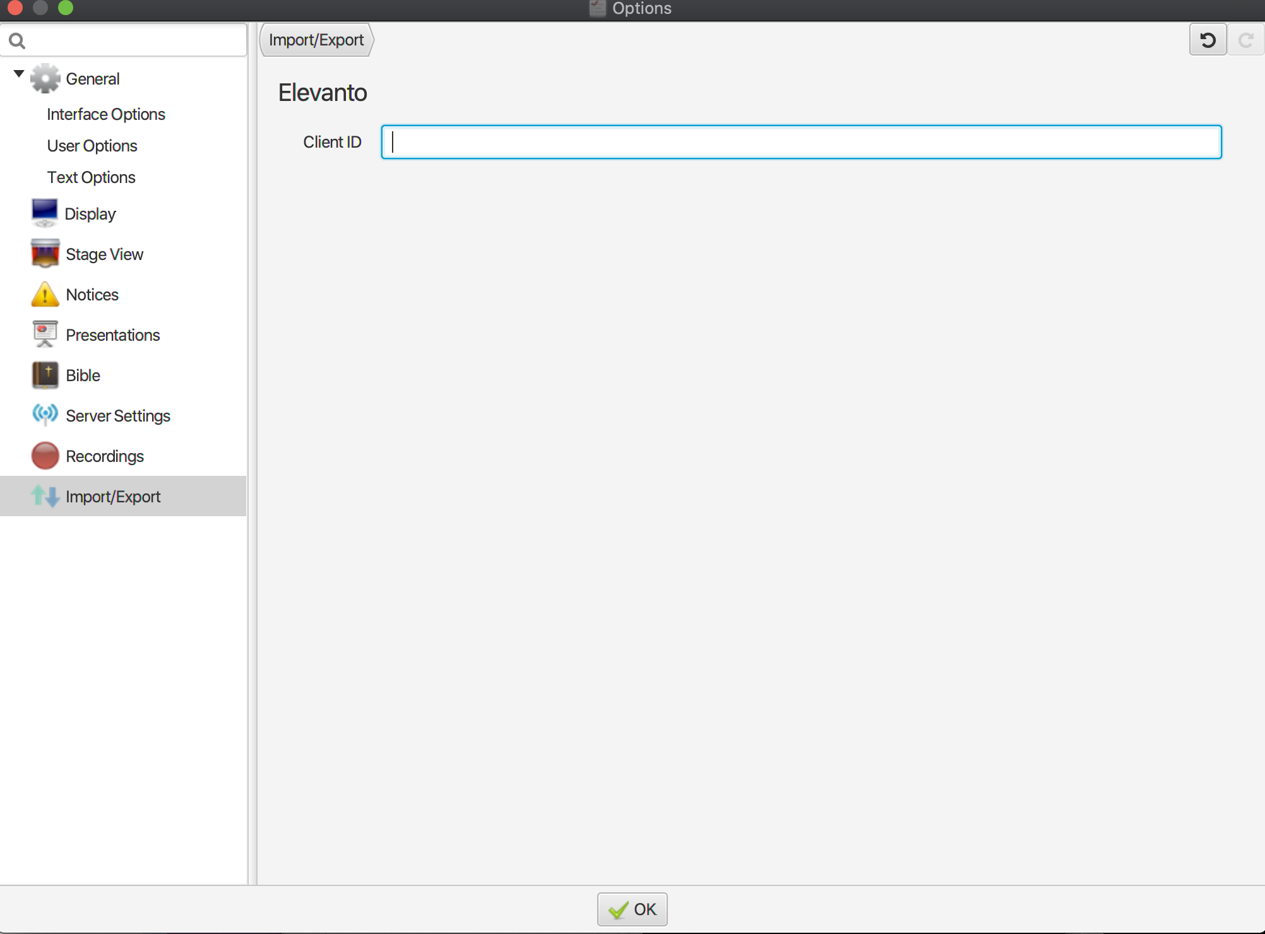Open Notices via the warning triangle icon

tap(45, 294)
